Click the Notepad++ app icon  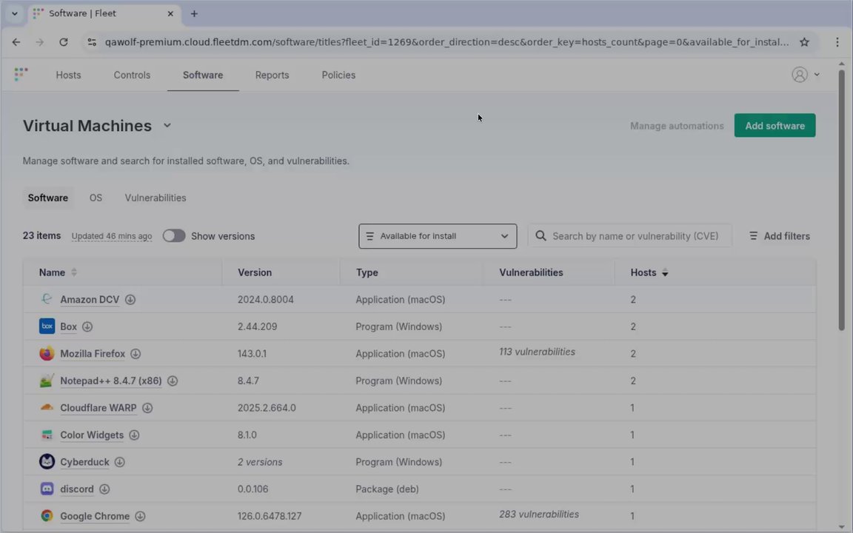pos(47,381)
